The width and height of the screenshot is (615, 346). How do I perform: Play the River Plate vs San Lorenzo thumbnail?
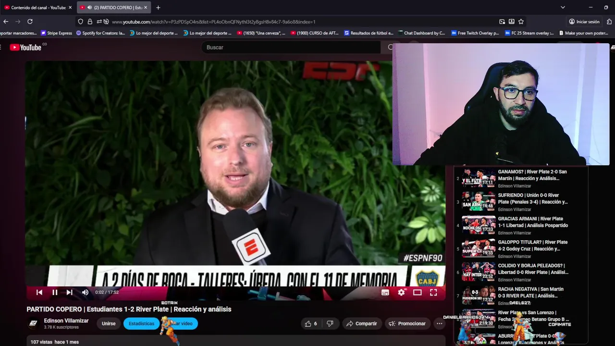(479, 319)
